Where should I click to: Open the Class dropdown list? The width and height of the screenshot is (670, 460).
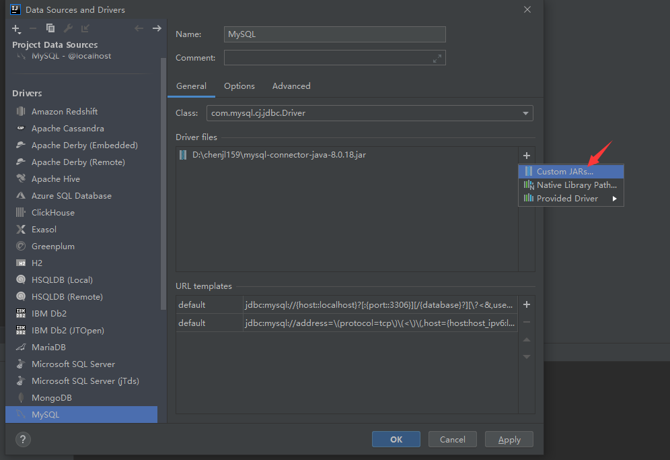click(x=525, y=113)
